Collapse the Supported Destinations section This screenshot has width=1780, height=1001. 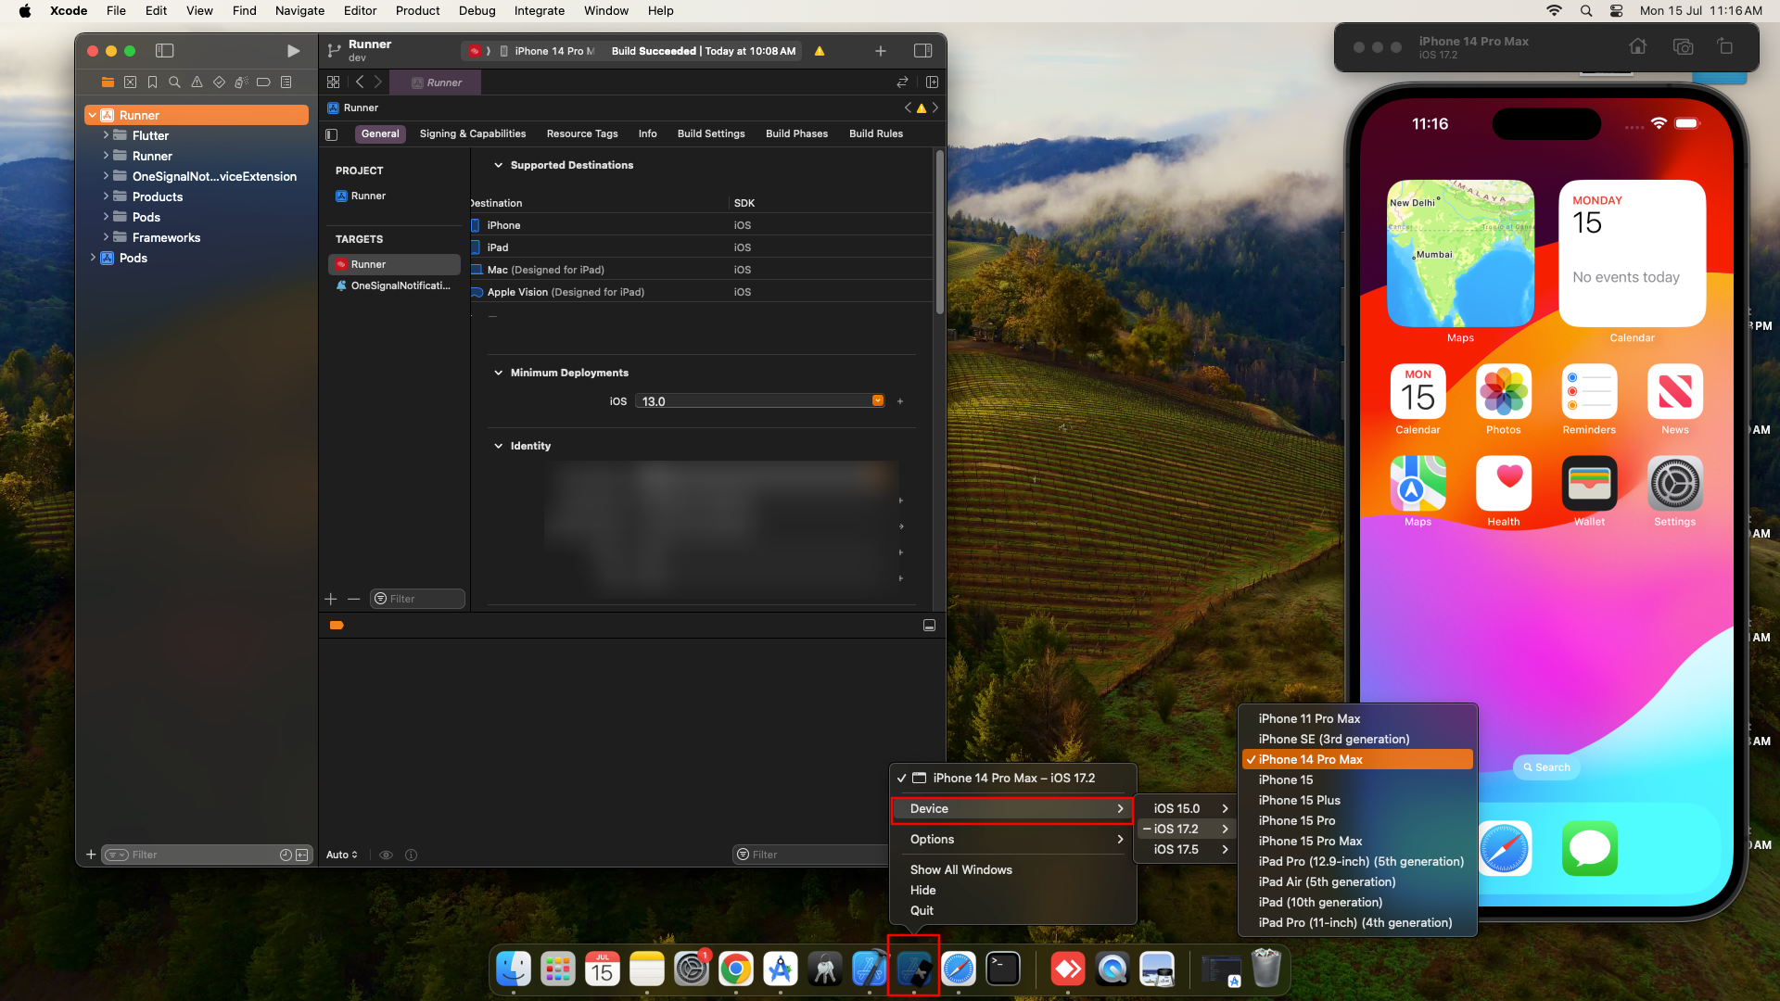pos(498,165)
